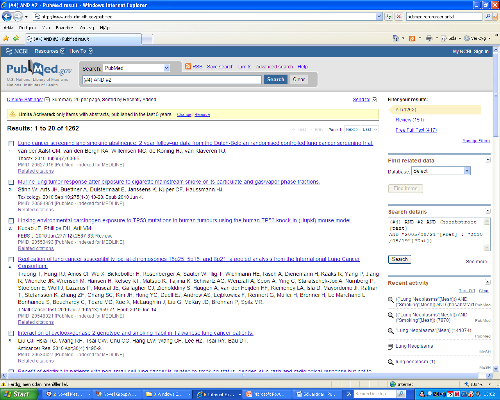Image resolution: width=500 pixels, height=400 pixels.
Task: Collapse the Find related data panel
Action: tap(487, 159)
